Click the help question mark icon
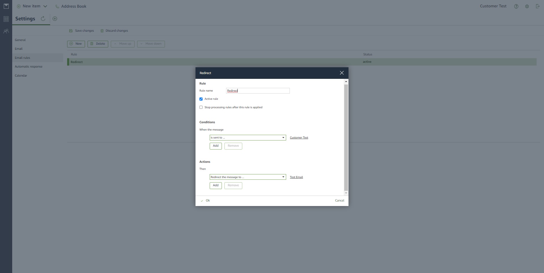544x273 pixels. (x=516, y=6)
